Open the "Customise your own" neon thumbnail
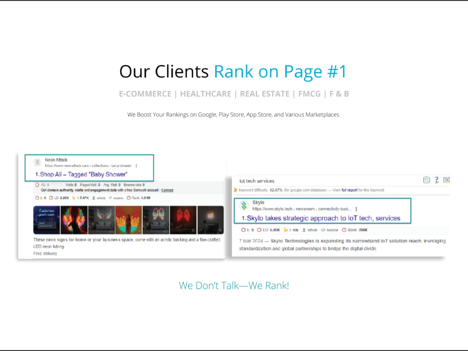 point(46,220)
